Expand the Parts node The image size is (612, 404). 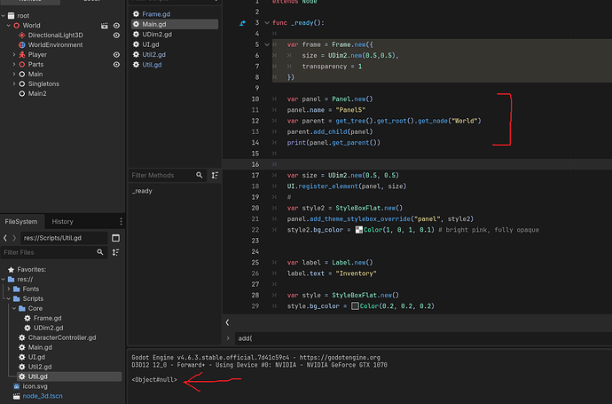click(x=14, y=65)
